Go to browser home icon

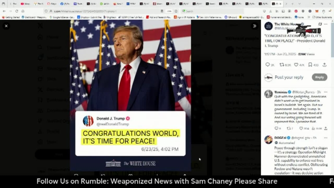click(23, 11)
